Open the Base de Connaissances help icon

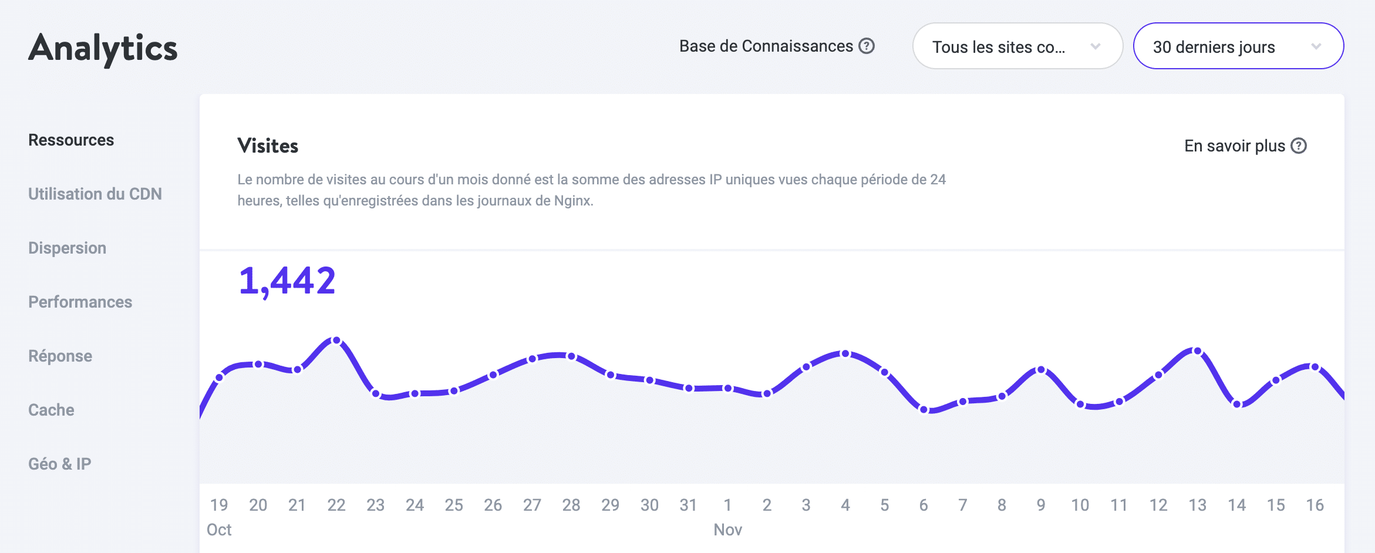point(865,45)
